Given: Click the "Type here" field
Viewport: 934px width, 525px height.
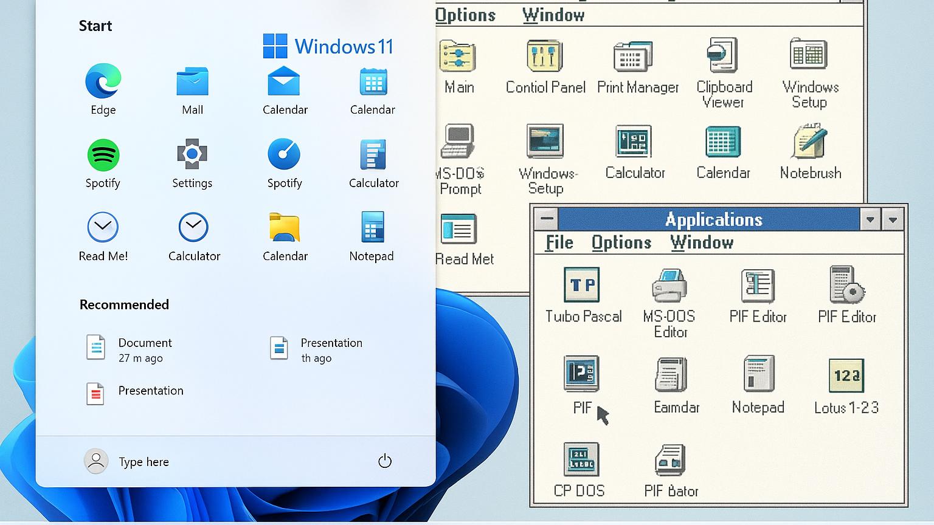Looking at the screenshot, I should click(x=144, y=462).
